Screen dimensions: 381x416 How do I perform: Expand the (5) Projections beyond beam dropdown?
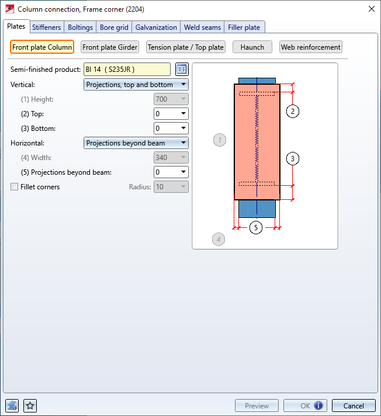pyautogui.click(x=183, y=172)
